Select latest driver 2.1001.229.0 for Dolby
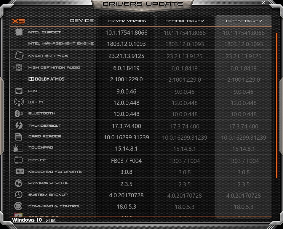The width and height of the screenshot is (283, 229). [244, 80]
